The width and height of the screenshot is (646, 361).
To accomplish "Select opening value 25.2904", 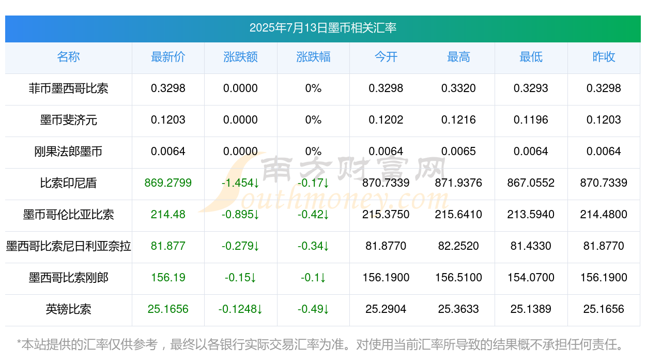I will tap(386, 309).
